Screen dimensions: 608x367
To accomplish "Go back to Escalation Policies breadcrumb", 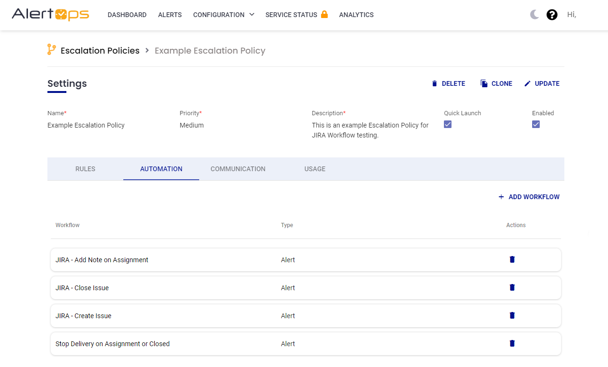I will click(100, 51).
